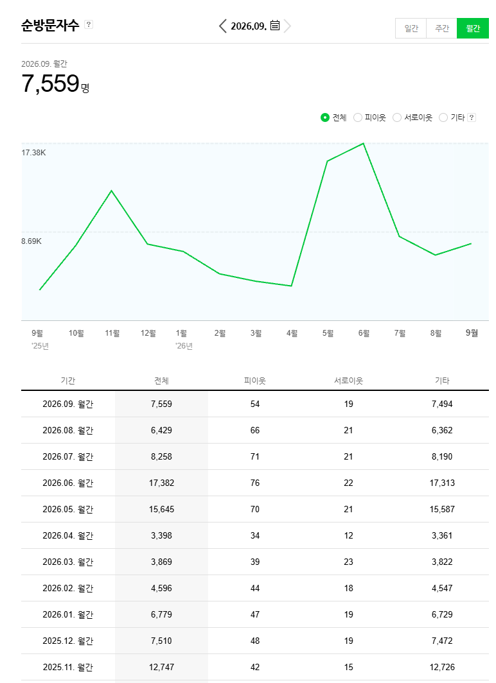Click the 1월 '26년 axis label
Screen dimensions: 496x683
(x=184, y=340)
